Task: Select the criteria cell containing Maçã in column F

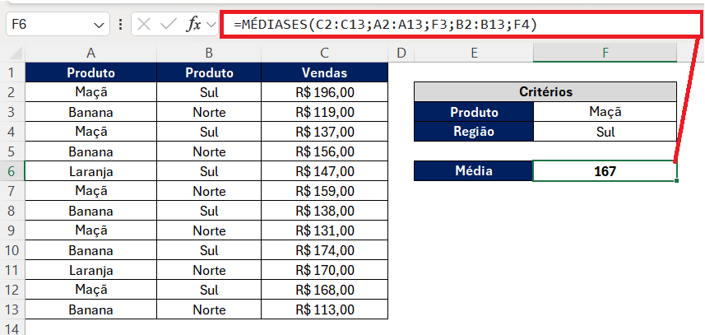Action: tap(605, 112)
